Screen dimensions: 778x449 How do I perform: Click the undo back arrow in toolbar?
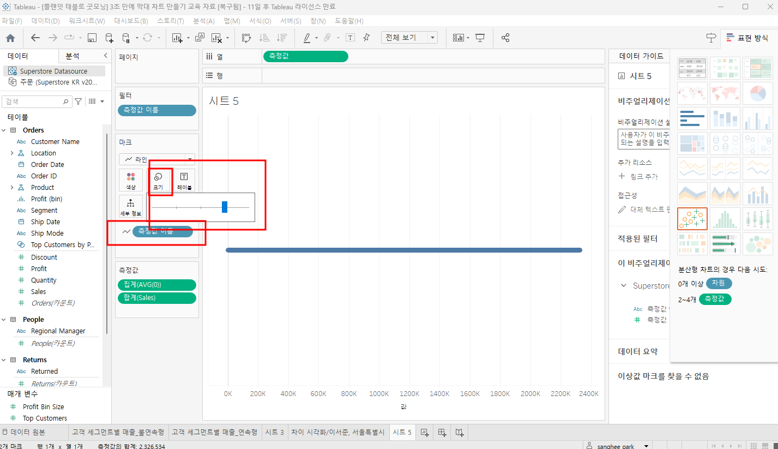[35, 38]
